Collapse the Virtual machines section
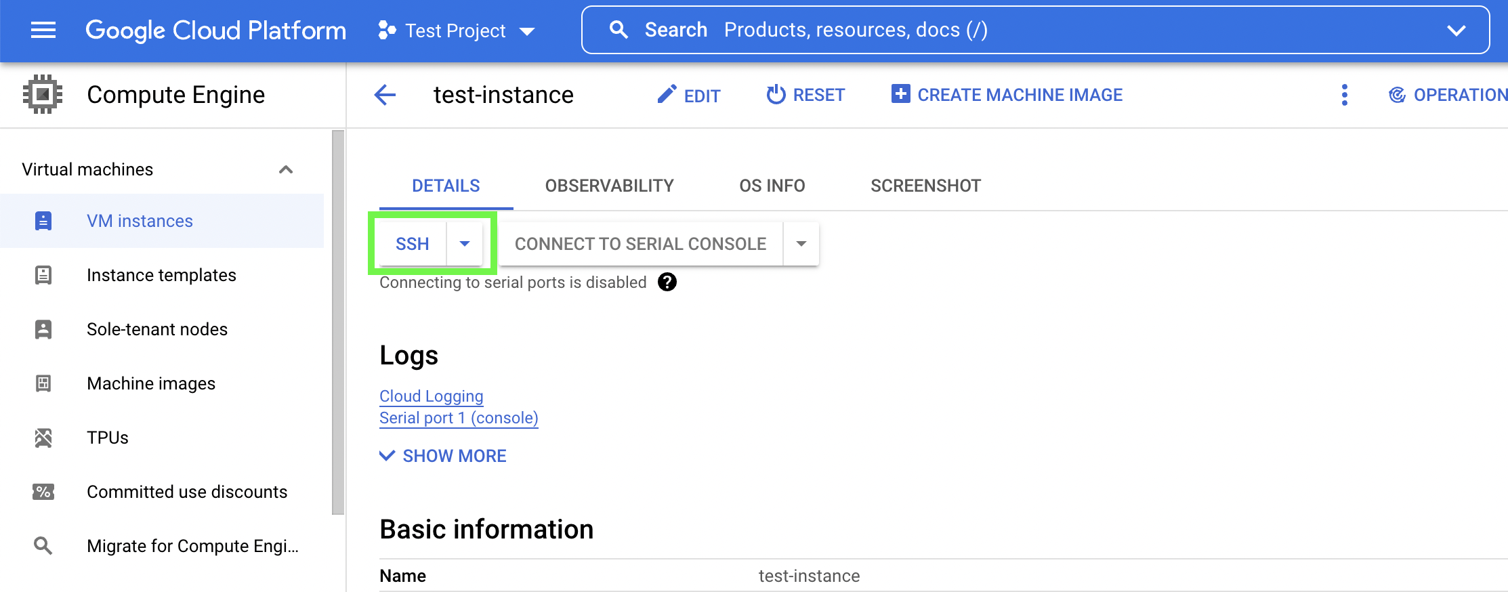Screen dimensions: 1508x592 pos(286,169)
